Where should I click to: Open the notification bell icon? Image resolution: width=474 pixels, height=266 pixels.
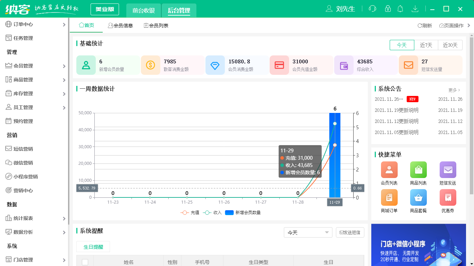[400, 9]
